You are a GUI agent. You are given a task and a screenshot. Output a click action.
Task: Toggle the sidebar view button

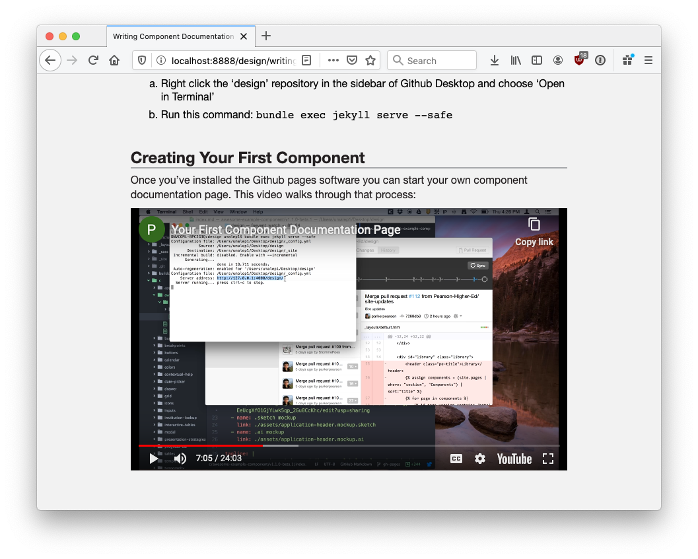click(x=537, y=60)
